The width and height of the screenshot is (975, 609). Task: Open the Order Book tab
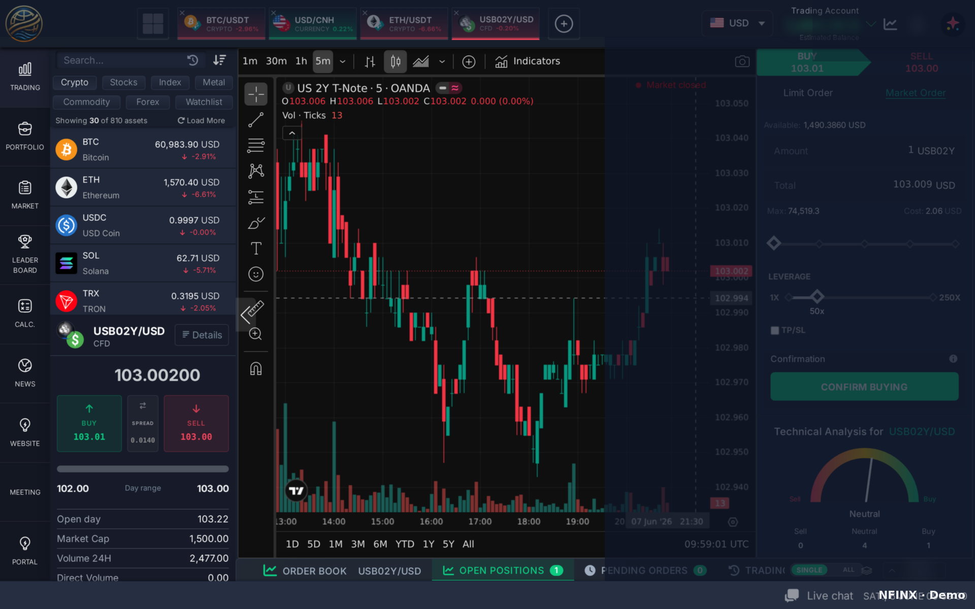(x=343, y=571)
